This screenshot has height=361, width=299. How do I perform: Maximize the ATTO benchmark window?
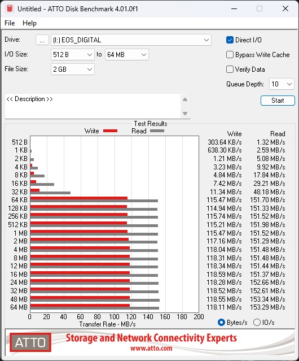(260, 8)
